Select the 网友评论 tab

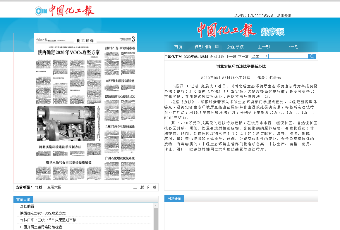[174, 199]
